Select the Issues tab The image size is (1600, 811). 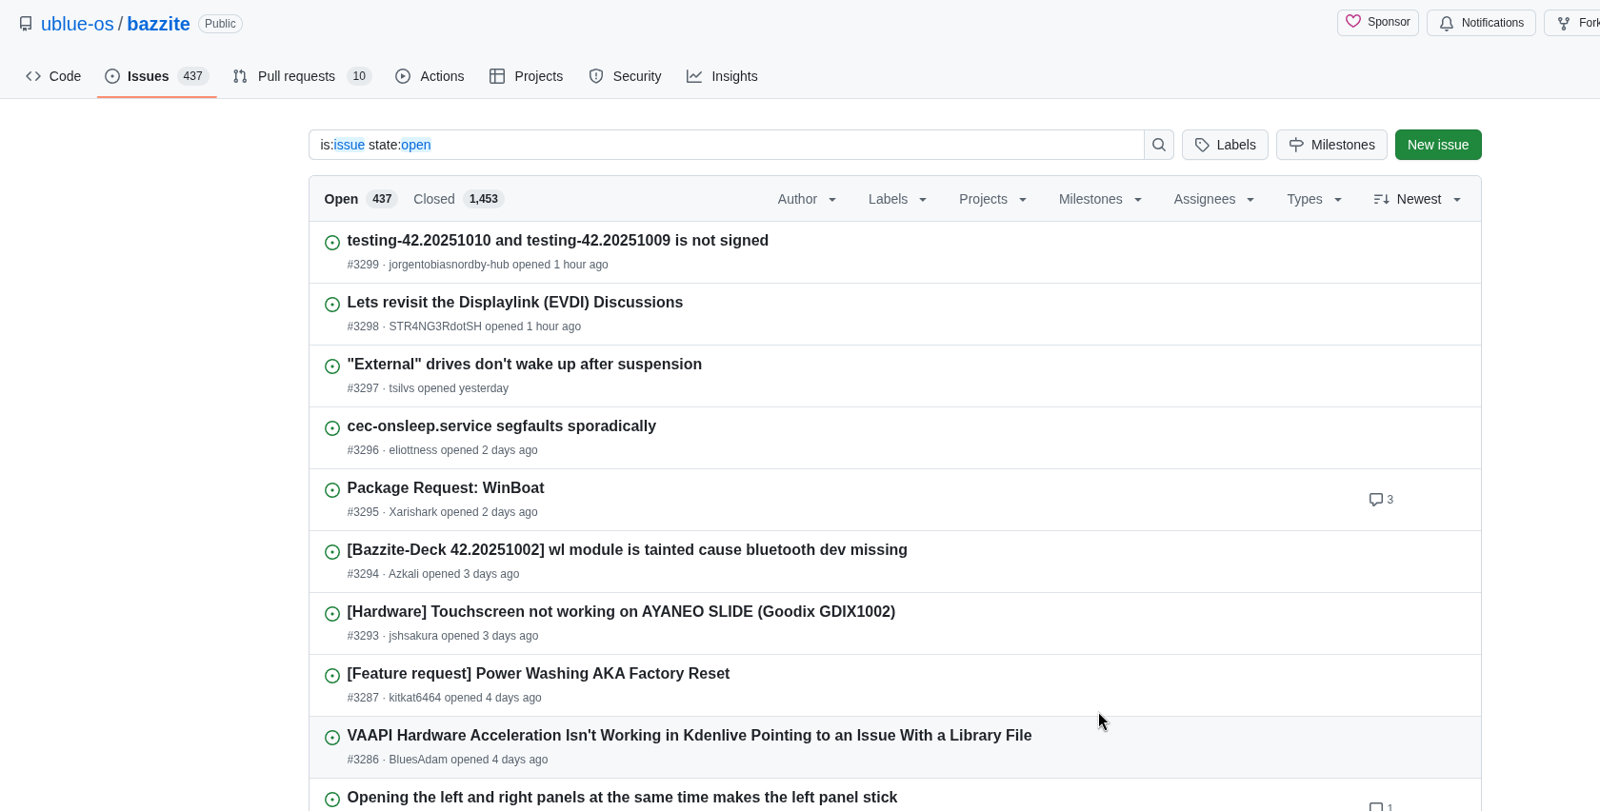click(x=156, y=76)
